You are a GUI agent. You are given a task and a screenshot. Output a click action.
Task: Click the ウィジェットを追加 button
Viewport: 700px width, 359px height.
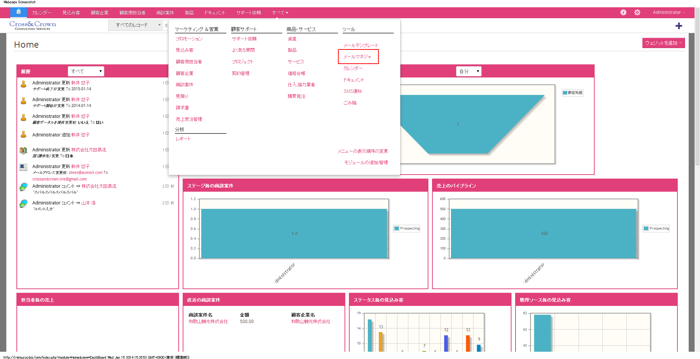[x=663, y=43]
